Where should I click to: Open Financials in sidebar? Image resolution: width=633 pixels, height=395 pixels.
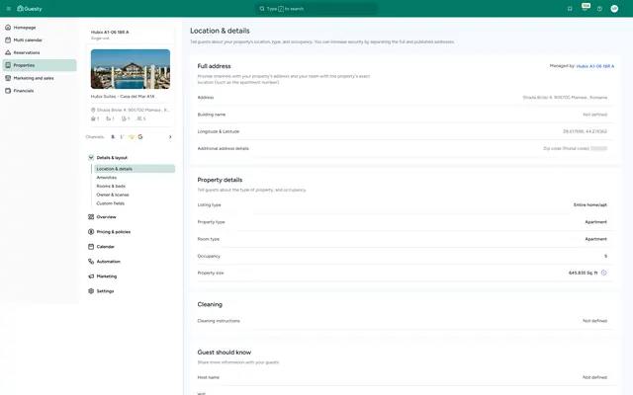click(x=40, y=91)
